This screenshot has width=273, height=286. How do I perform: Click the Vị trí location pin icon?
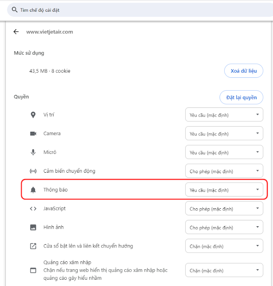[x=33, y=115]
